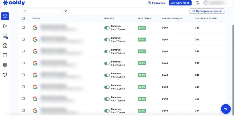Disable warm-up toggle in row with 748
This screenshot has height=117, width=234.
click(x=107, y=51)
